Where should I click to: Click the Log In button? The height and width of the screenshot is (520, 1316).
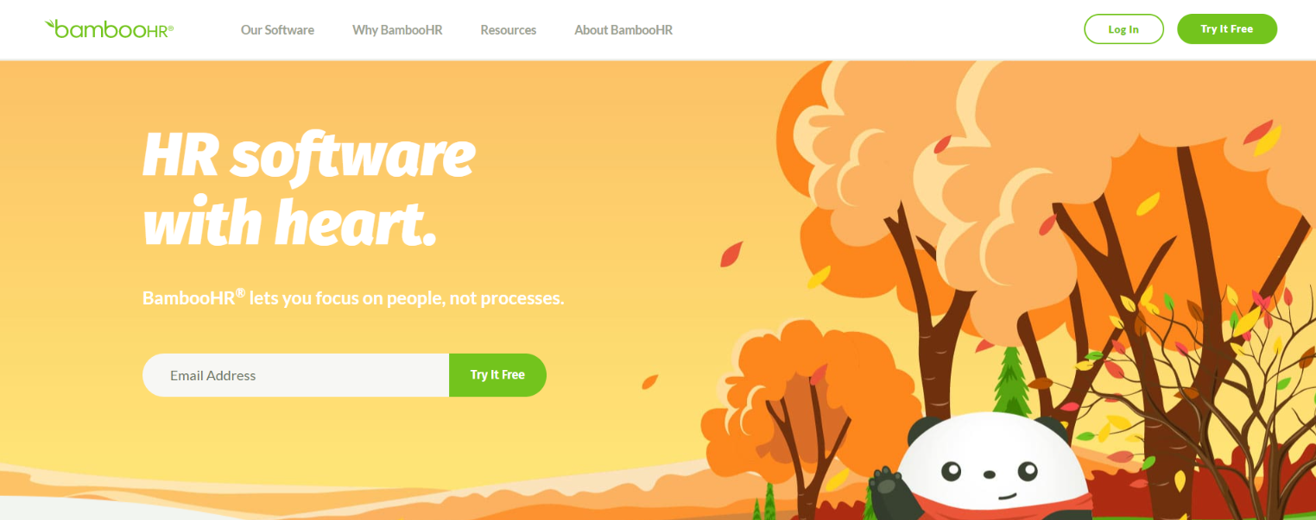tap(1123, 29)
